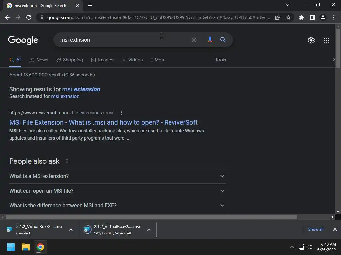Image resolution: width=341 pixels, height=255 pixels.
Task: Click the Chrome taskbar icon
Action: pos(40,247)
